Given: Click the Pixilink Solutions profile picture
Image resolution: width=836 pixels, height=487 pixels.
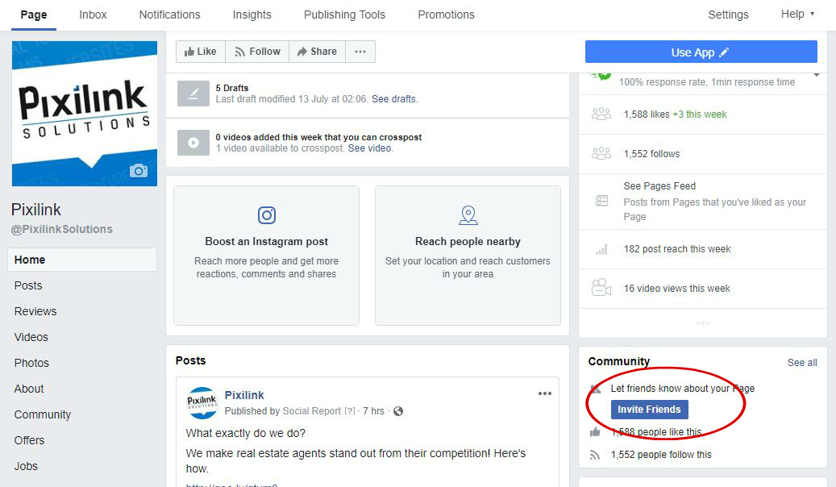Looking at the screenshot, I should [84, 114].
